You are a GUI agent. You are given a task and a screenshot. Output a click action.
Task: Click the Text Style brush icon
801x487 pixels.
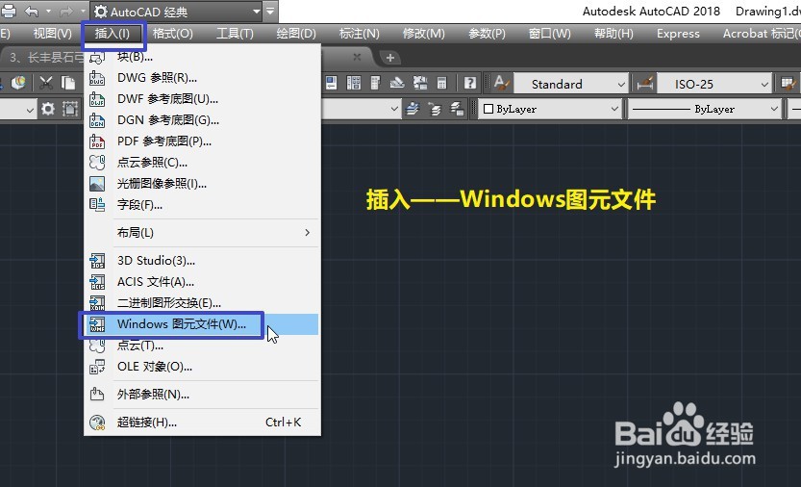(x=502, y=83)
